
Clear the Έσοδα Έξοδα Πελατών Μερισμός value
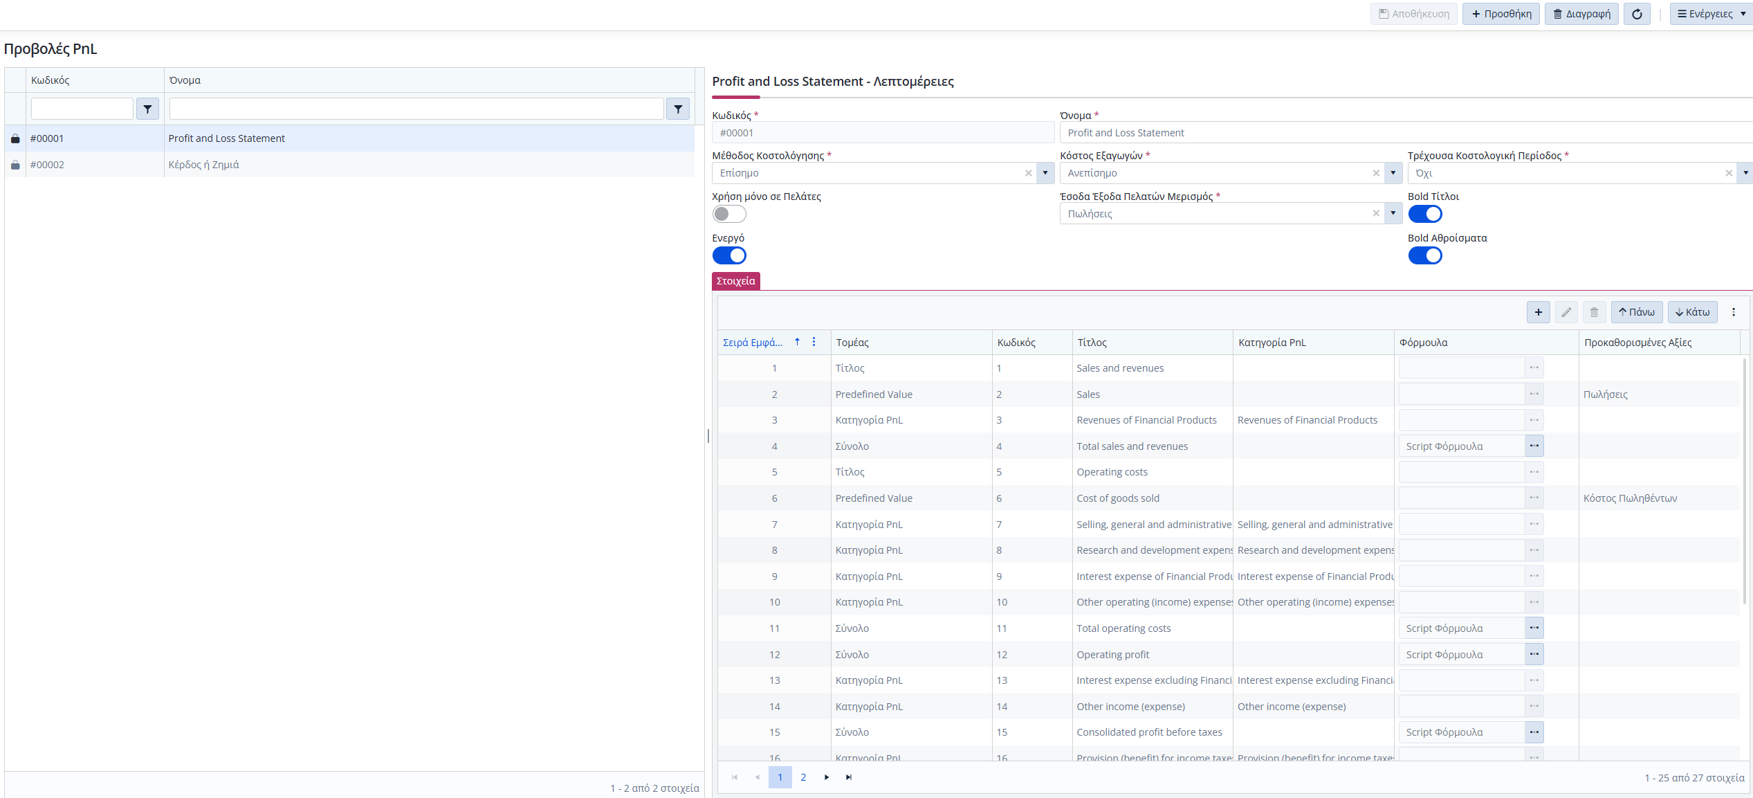pyautogui.click(x=1376, y=213)
